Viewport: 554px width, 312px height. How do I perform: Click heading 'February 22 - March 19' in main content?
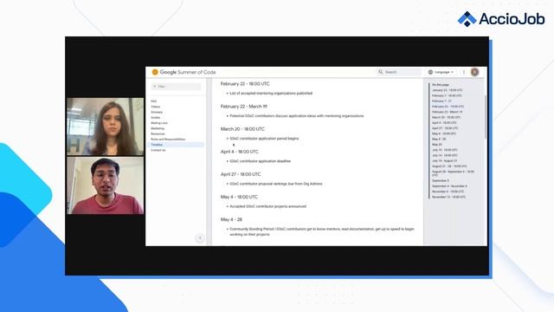244,107
